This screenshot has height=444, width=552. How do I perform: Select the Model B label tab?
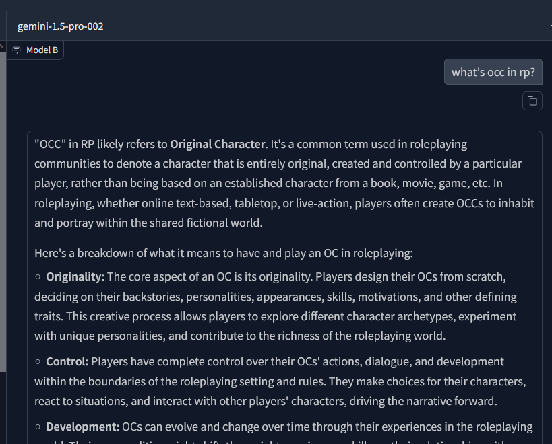click(35, 50)
